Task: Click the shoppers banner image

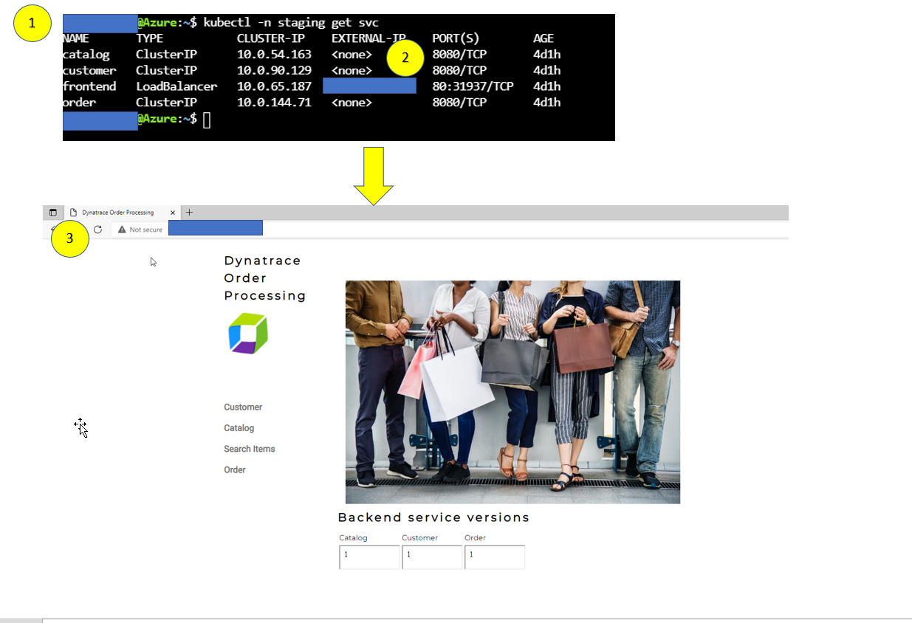Action: point(512,392)
